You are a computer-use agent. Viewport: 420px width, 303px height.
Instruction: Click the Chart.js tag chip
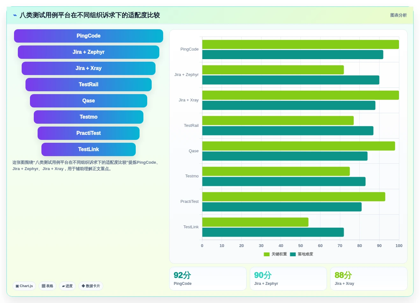tap(24, 286)
